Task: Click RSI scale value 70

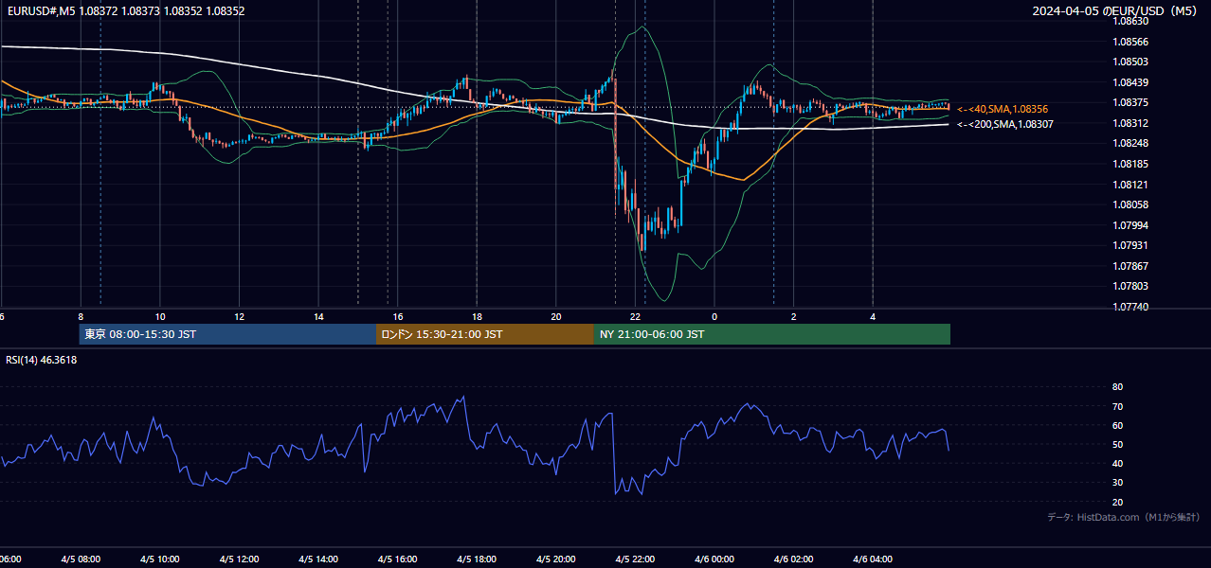Action: pos(1117,406)
